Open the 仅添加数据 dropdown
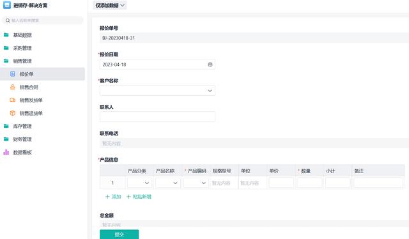409x239 pixels. 110,5
